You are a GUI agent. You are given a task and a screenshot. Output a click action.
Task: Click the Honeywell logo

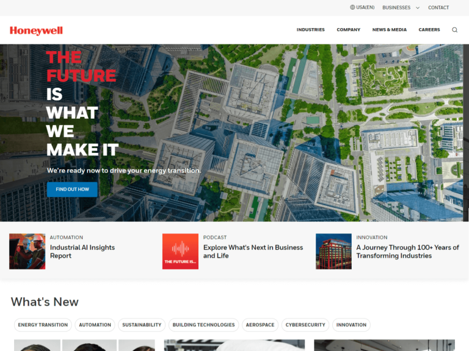[36, 30]
